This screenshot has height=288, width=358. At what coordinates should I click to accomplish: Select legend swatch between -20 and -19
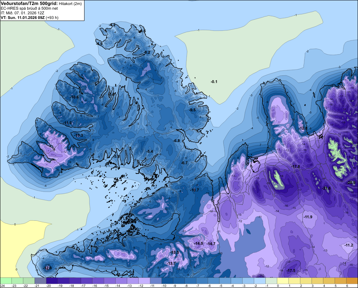[x=52, y=281]
